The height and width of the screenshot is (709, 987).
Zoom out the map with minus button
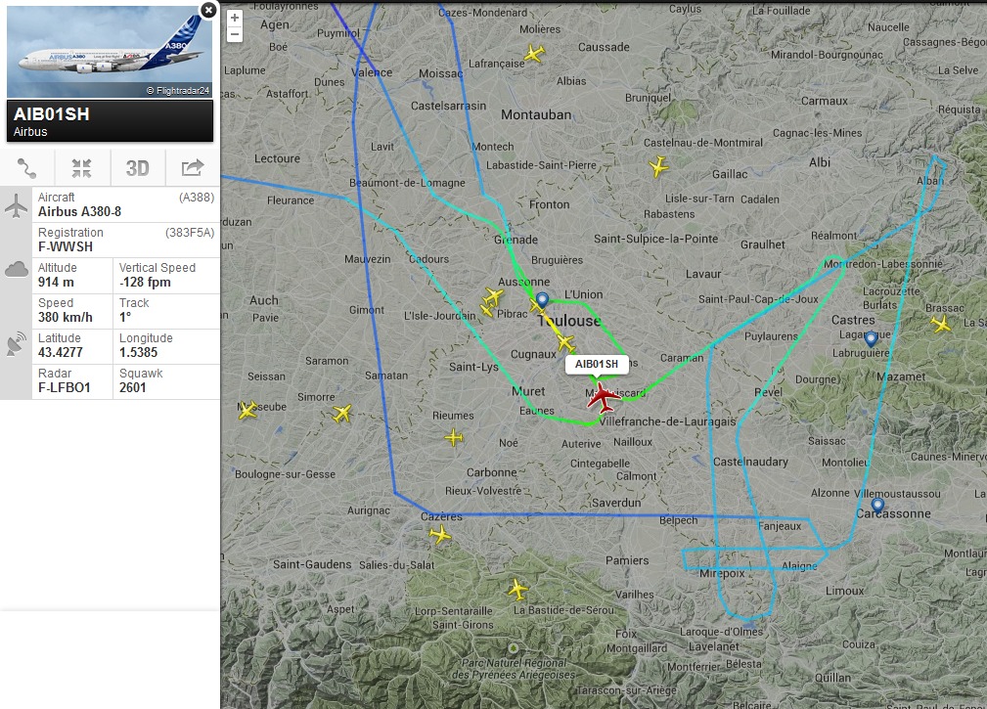click(234, 34)
